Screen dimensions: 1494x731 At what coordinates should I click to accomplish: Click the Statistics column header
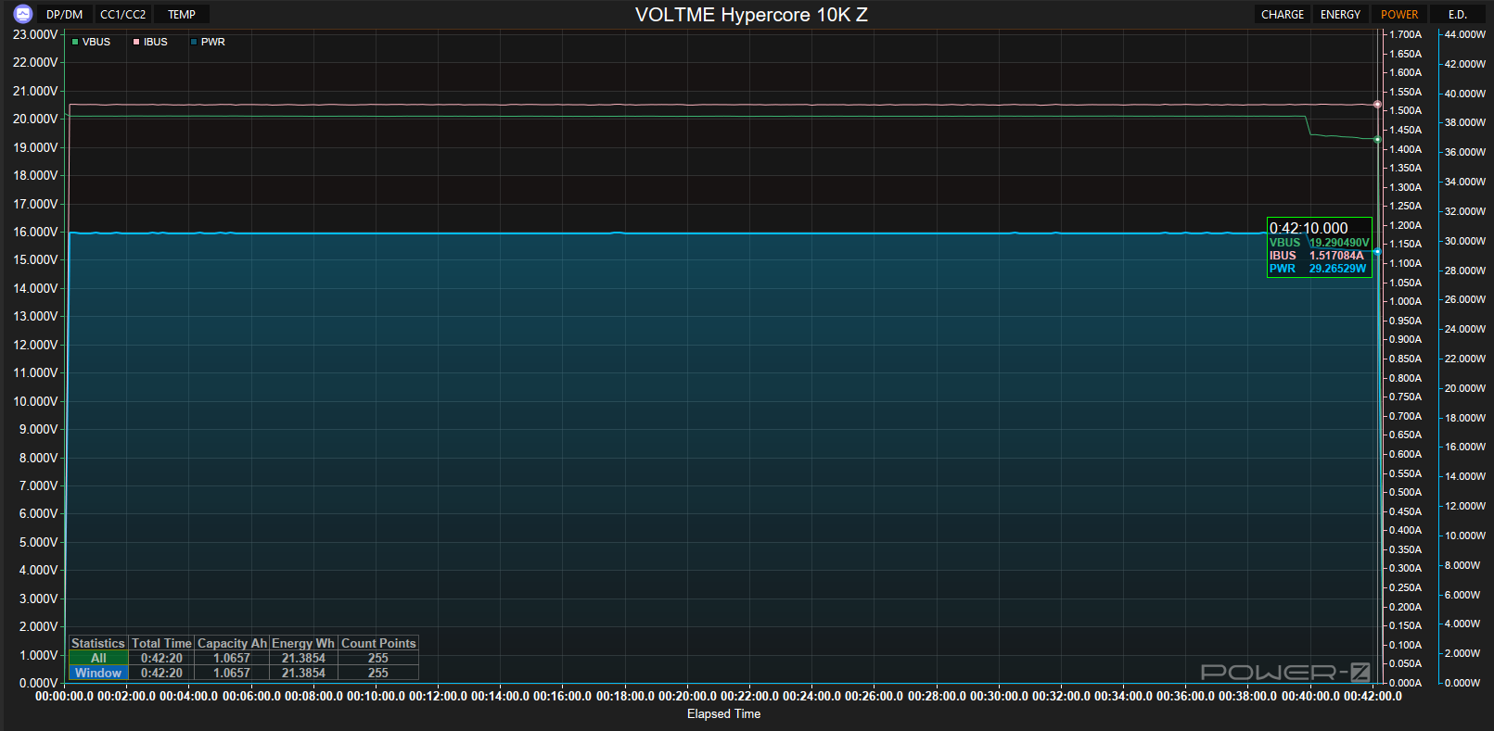98,643
